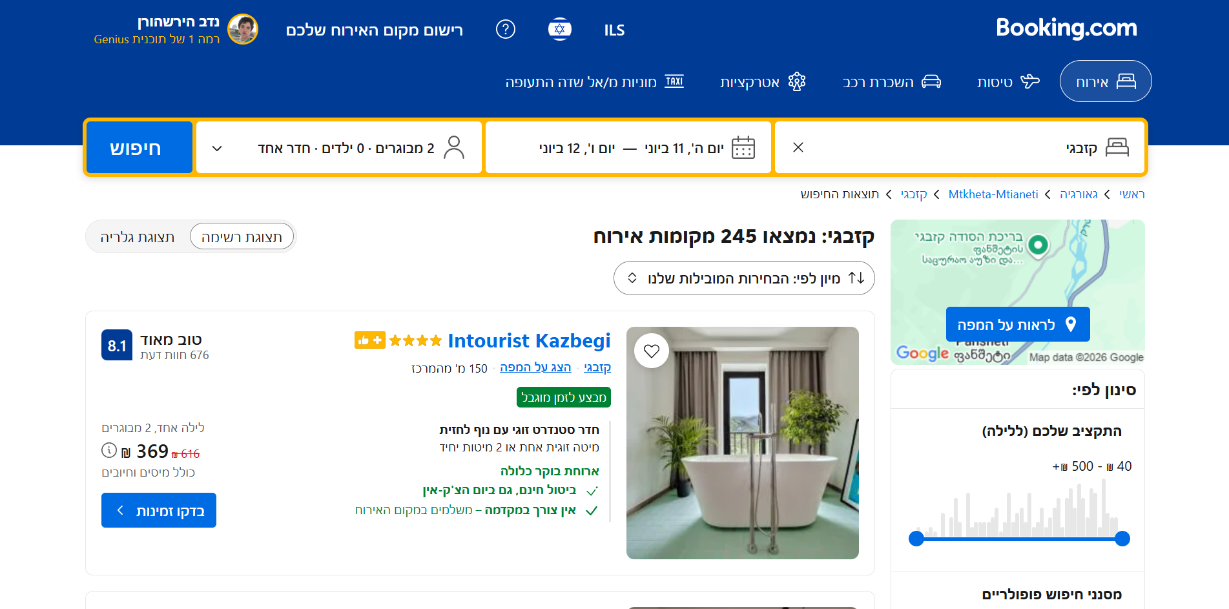The width and height of the screenshot is (1229, 609).
Task: Click the four-star rating of Intourist Kazbegi
Action: coord(416,340)
